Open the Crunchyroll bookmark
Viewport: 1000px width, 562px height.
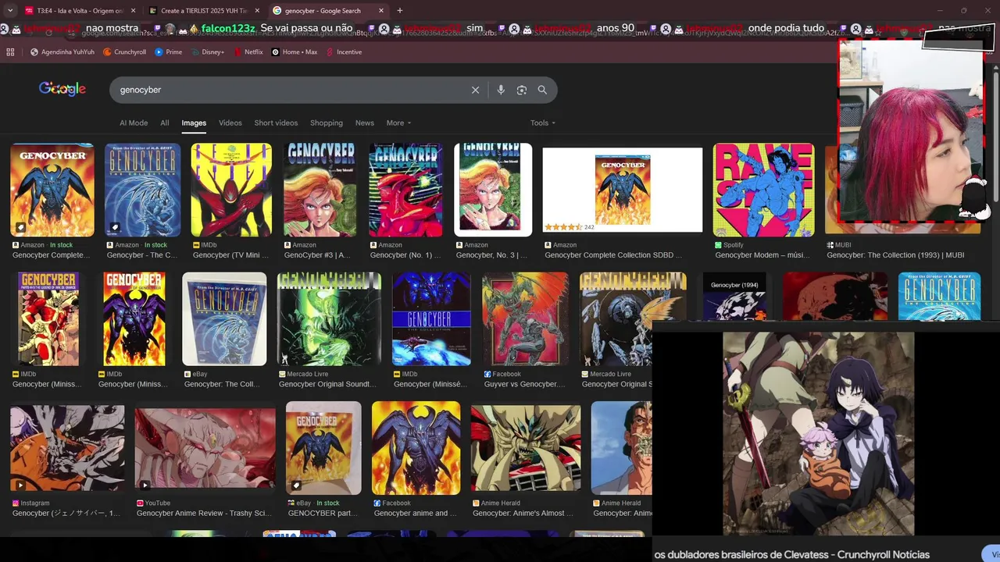tap(124, 52)
